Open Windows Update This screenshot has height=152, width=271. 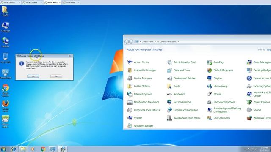tap(140, 126)
